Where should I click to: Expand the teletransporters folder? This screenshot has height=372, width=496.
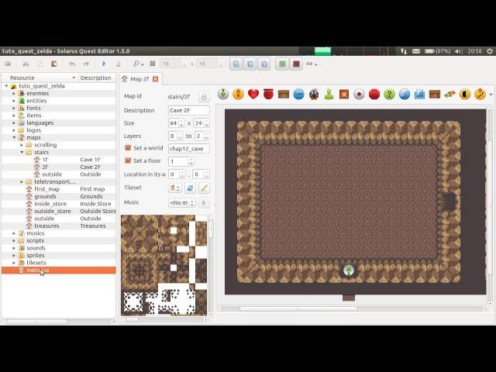(x=22, y=181)
